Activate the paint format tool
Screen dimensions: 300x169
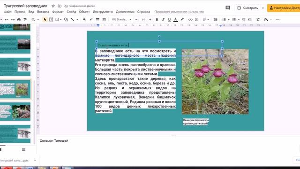click(25, 20)
